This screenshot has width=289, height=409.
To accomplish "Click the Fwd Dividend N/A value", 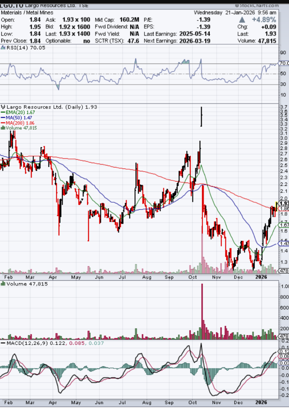I will coord(134,27).
